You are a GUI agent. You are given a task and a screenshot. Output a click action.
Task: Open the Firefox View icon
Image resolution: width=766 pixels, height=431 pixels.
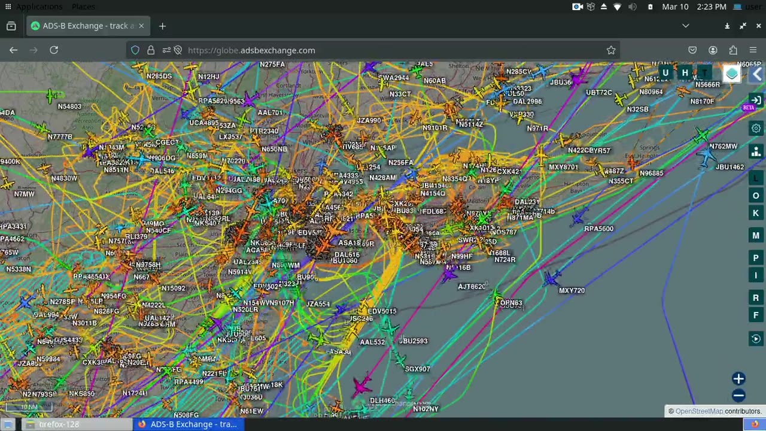[x=11, y=26]
